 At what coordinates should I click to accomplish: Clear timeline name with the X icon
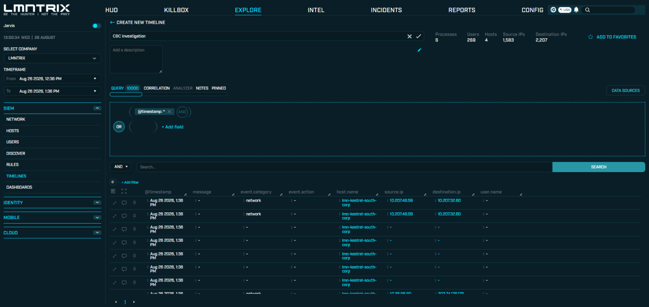pos(410,36)
